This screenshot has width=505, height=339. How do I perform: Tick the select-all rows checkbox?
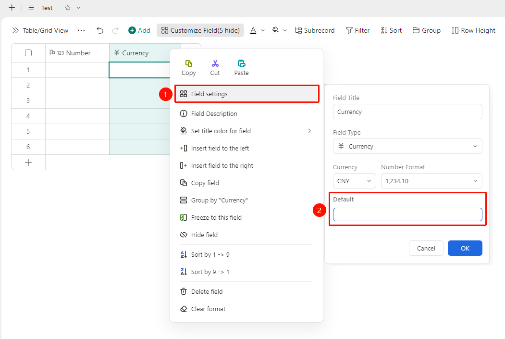[x=28, y=53]
